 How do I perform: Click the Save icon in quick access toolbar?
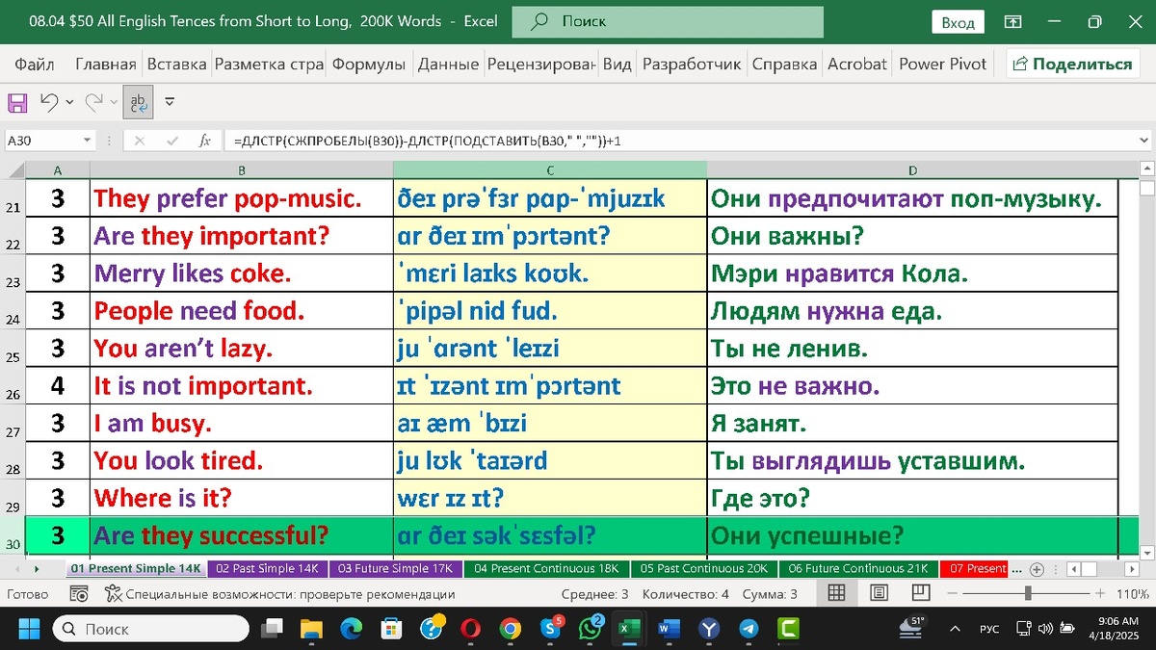(x=17, y=101)
